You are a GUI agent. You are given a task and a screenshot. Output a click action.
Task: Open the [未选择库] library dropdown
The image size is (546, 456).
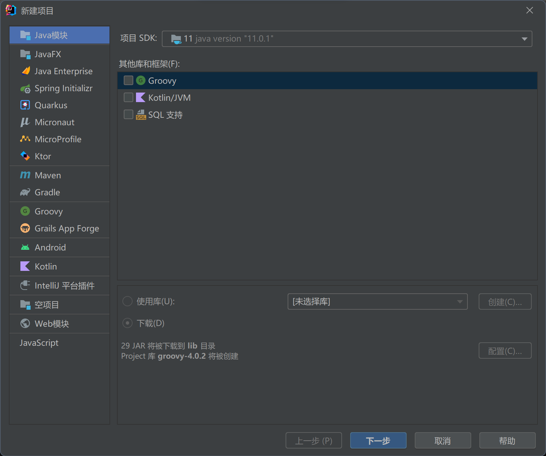pyautogui.click(x=377, y=302)
